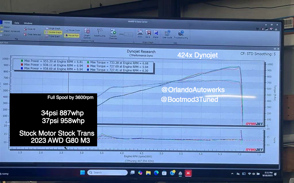Click the warning triangle icon in title area

click(x=276, y=29)
